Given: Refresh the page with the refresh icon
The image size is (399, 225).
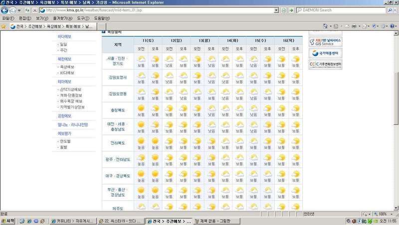Looking at the screenshot, I should point(27,10).
